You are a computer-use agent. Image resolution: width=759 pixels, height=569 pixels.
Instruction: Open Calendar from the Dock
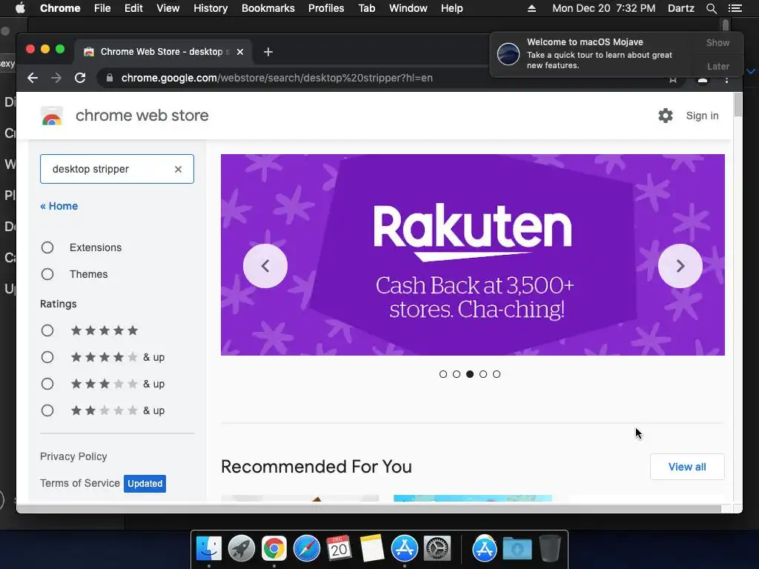339,549
